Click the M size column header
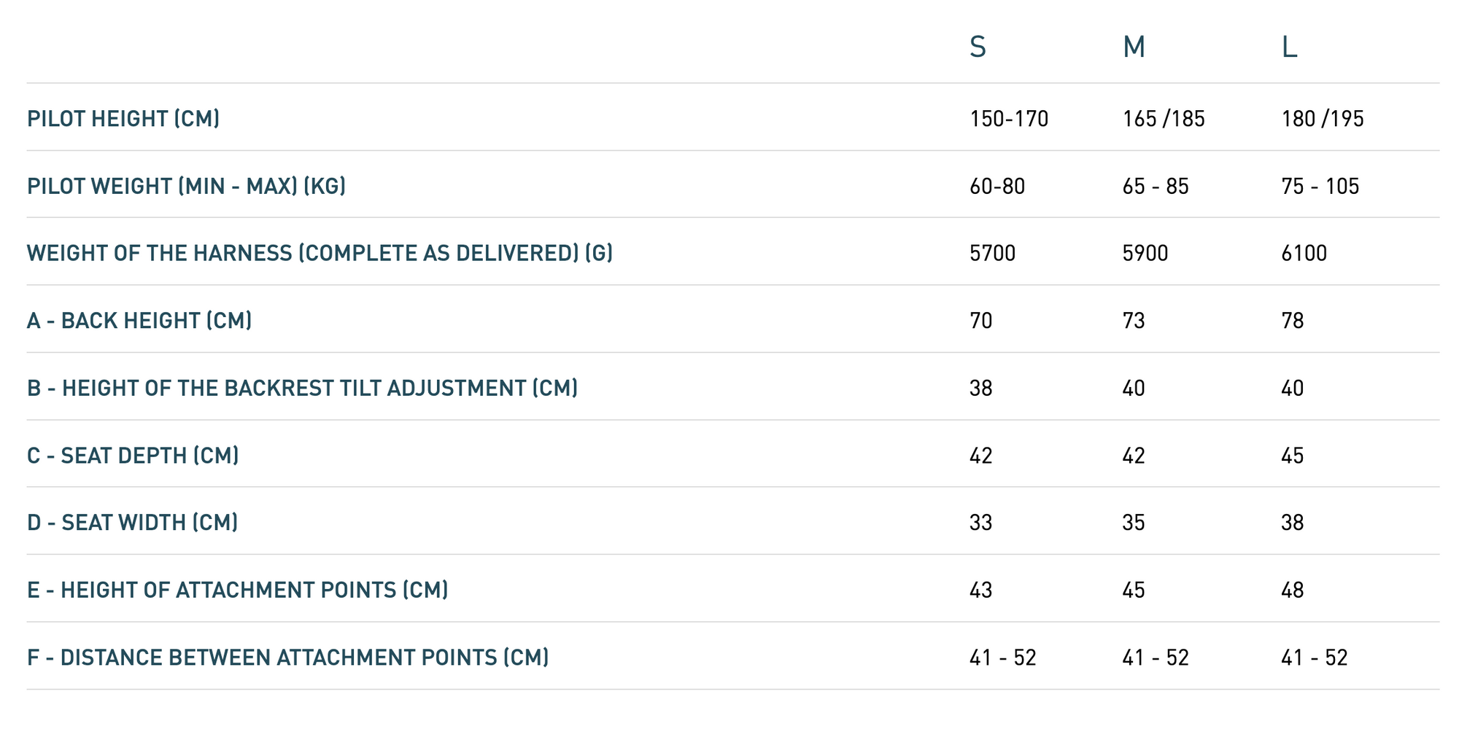The height and width of the screenshot is (737, 1459). click(1134, 47)
